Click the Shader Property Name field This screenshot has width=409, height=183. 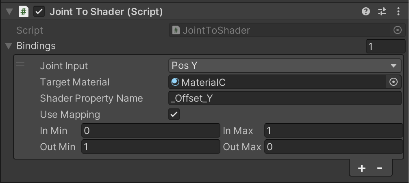285,98
